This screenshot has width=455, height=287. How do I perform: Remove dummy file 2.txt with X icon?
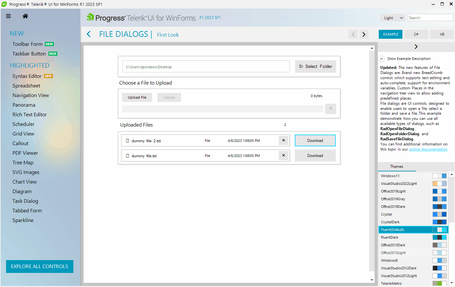coord(284,140)
